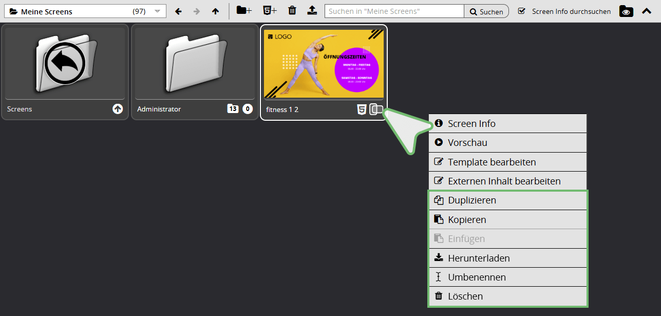Toggle the folder visibility eye icon
The height and width of the screenshot is (316, 661).
coord(626,11)
